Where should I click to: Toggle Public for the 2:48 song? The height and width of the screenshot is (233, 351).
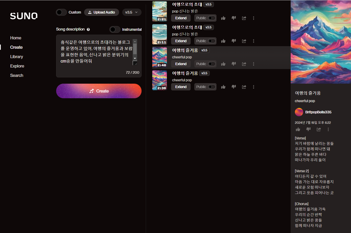212,64
